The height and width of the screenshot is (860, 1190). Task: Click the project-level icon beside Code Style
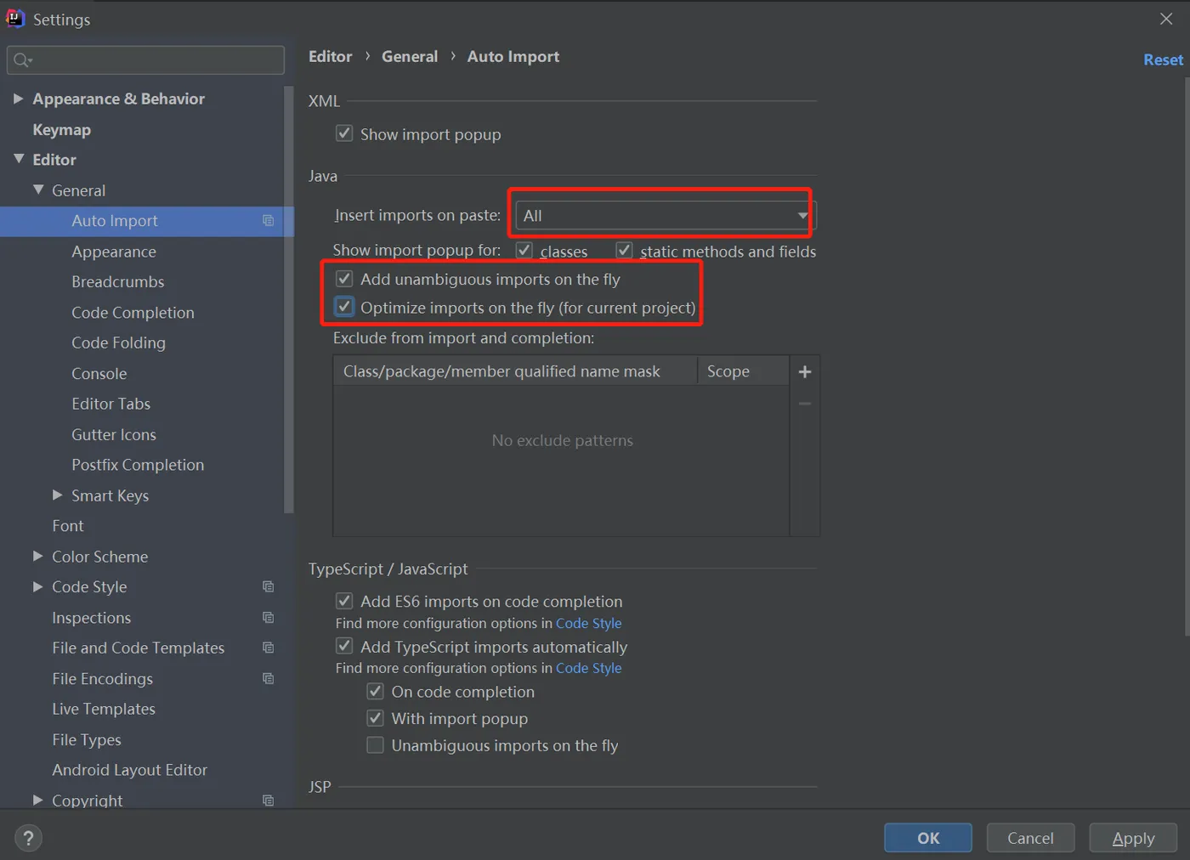269,587
